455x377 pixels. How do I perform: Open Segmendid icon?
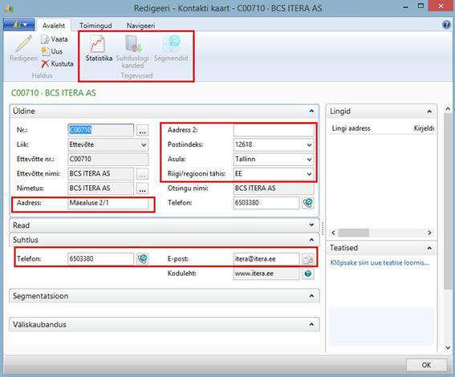tap(171, 43)
